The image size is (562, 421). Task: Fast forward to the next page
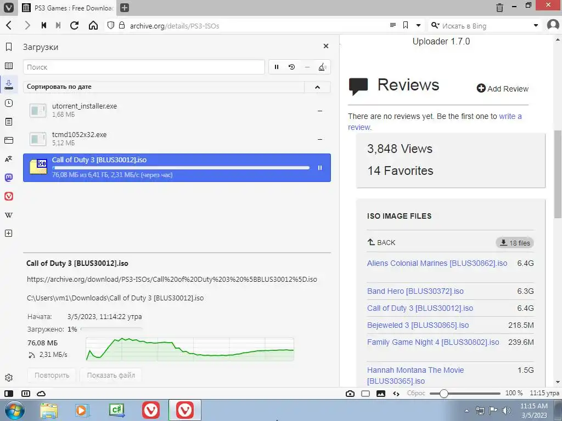click(58, 25)
